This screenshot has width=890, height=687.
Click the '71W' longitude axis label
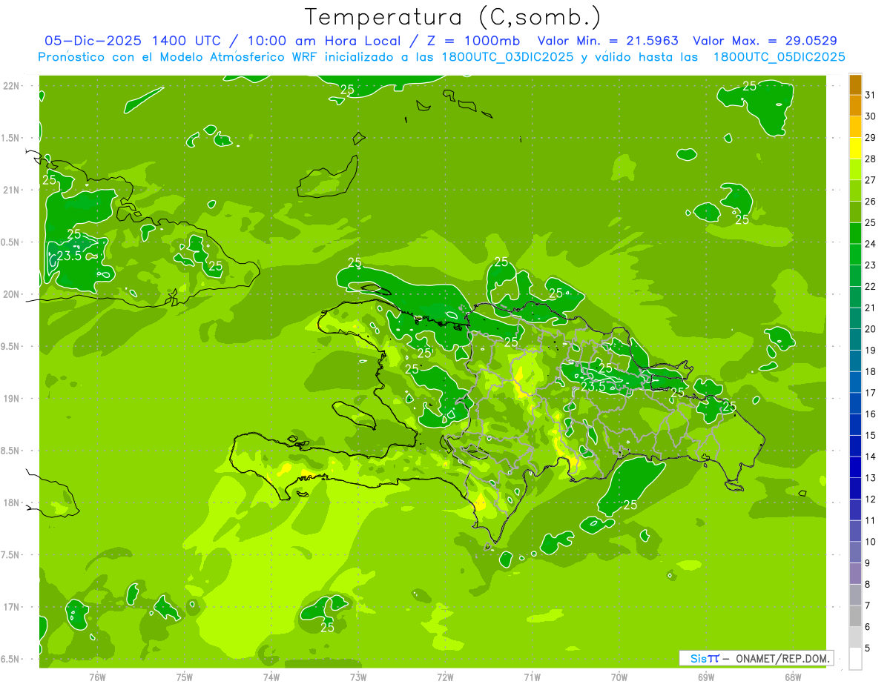[532, 677]
